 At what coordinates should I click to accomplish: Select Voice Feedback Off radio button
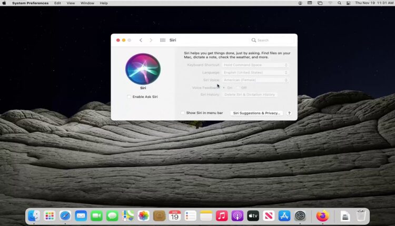[238, 88]
